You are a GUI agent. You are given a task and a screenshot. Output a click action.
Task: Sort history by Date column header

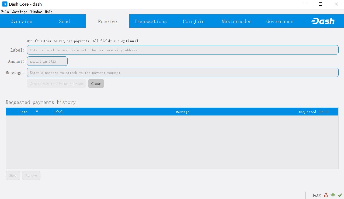tap(23, 112)
